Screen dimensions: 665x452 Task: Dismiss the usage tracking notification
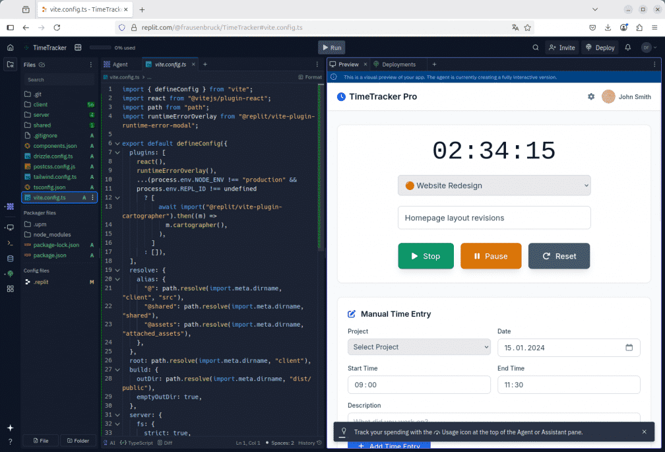coord(645,432)
